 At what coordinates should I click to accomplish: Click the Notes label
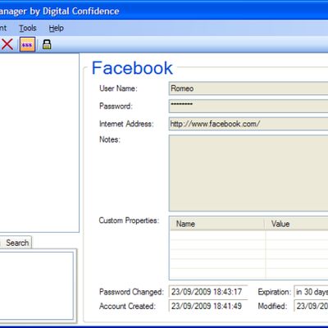click(x=110, y=139)
